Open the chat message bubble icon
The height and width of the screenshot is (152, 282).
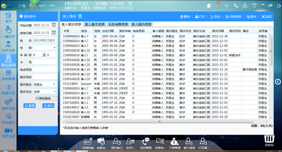coord(227,6)
